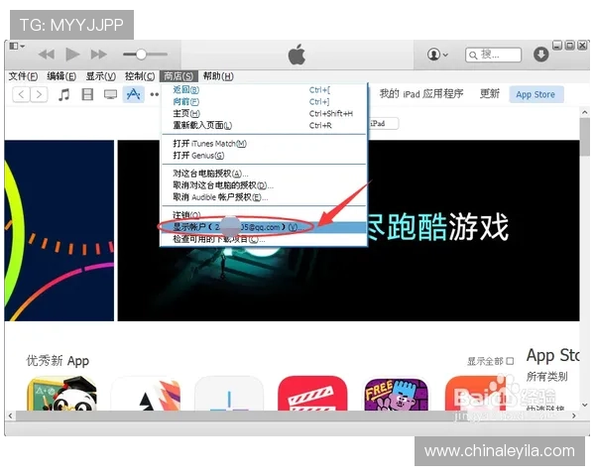Open the downloads arrow icon
The image size is (595, 476).
[x=540, y=55]
